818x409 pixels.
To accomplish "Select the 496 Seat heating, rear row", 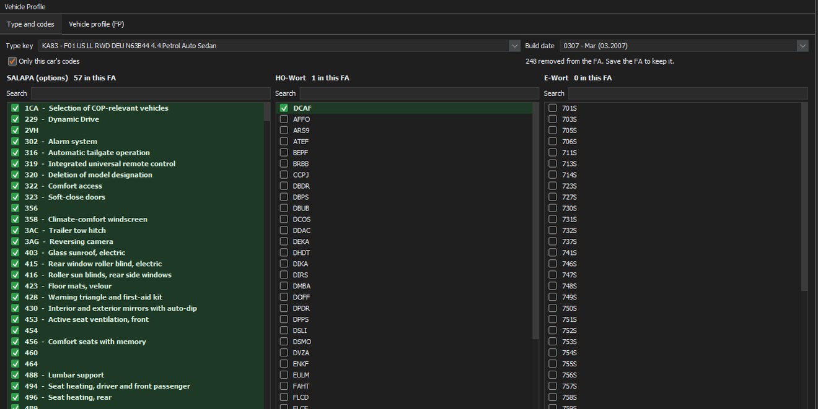I will point(136,398).
